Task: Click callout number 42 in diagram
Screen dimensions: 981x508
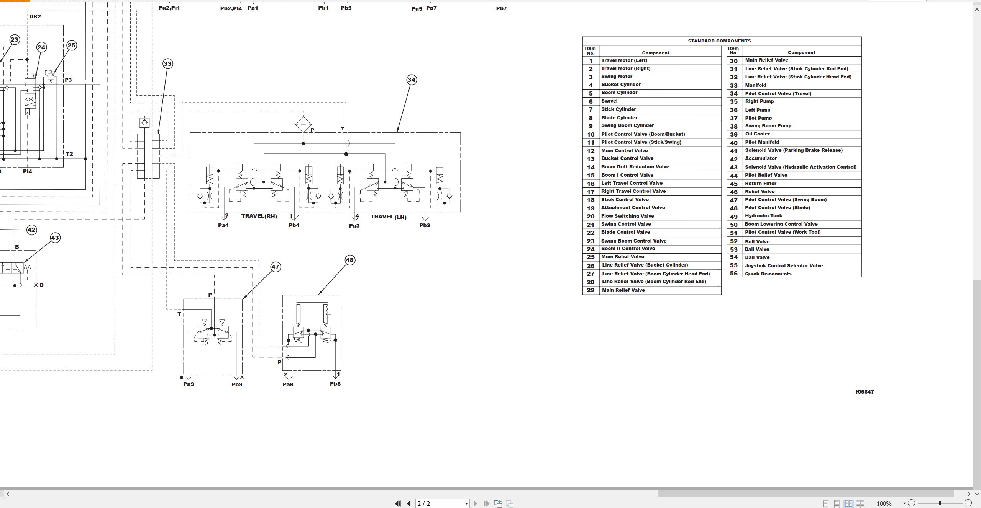Action: point(31,230)
